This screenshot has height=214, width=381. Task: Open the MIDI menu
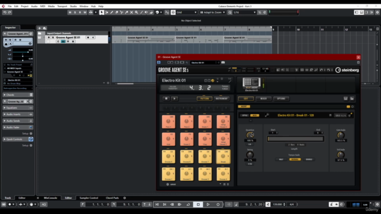click(x=42, y=7)
